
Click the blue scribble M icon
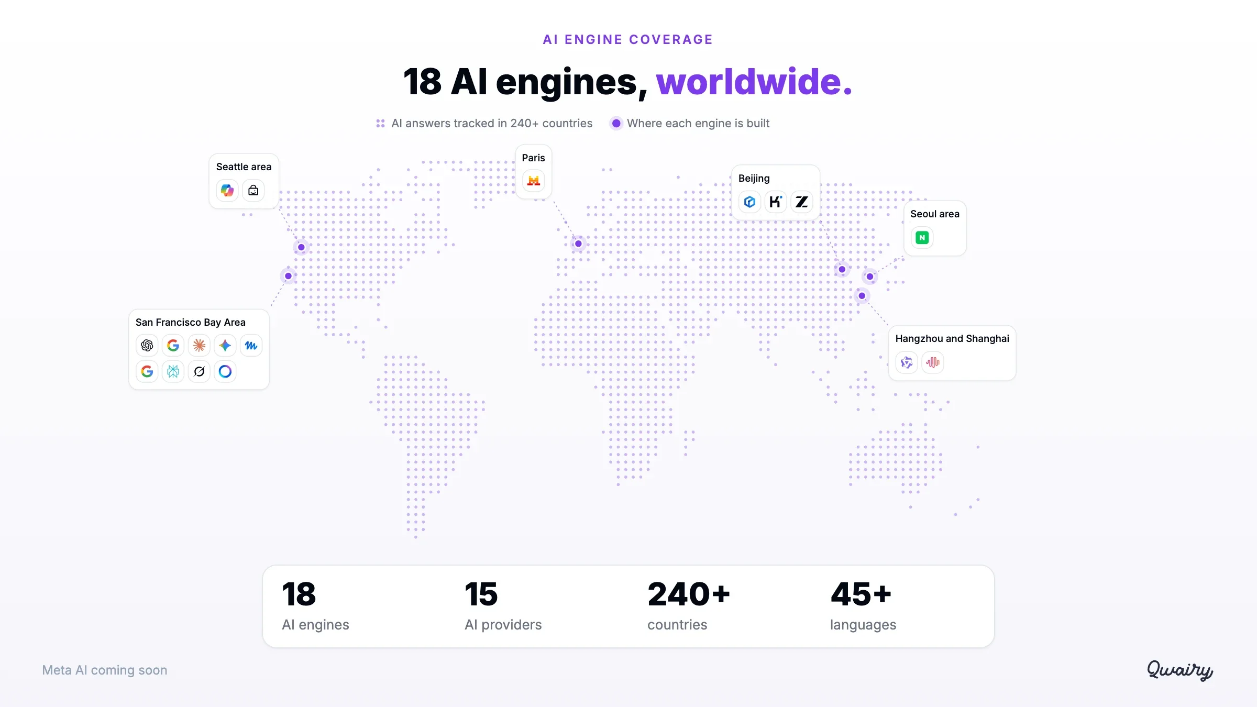coord(251,346)
